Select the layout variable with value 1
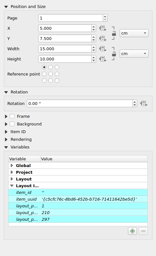 pos(78,206)
